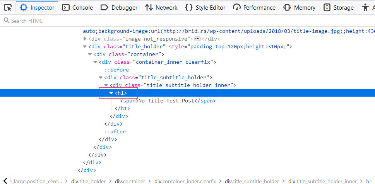The height and width of the screenshot is (184, 375).
Task: Collapse the title_holder div node
Action: point(85,47)
